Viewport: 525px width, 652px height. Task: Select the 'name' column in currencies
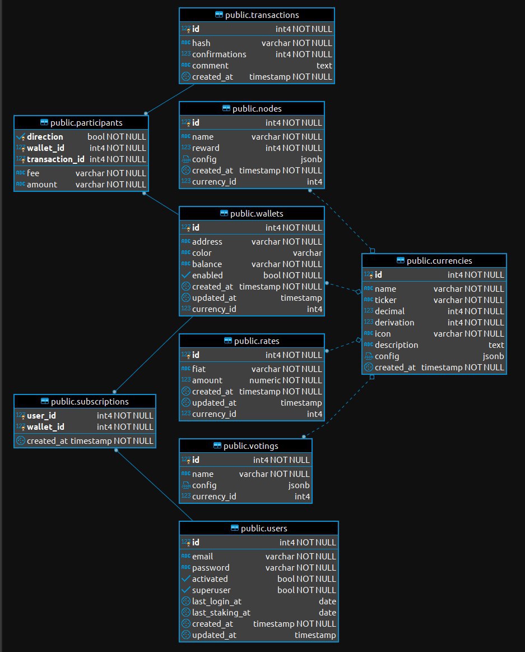tap(434, 288)
